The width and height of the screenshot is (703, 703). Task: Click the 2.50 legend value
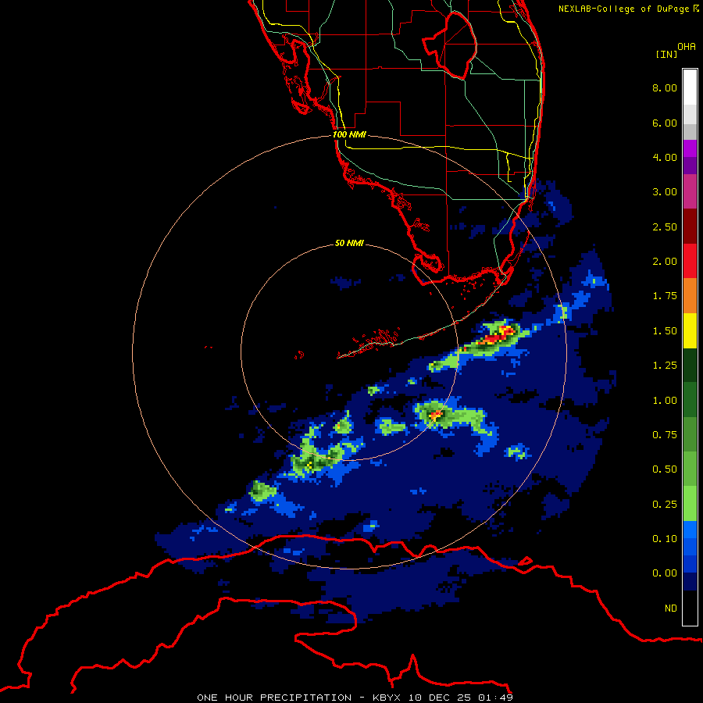tap(665, 227)
